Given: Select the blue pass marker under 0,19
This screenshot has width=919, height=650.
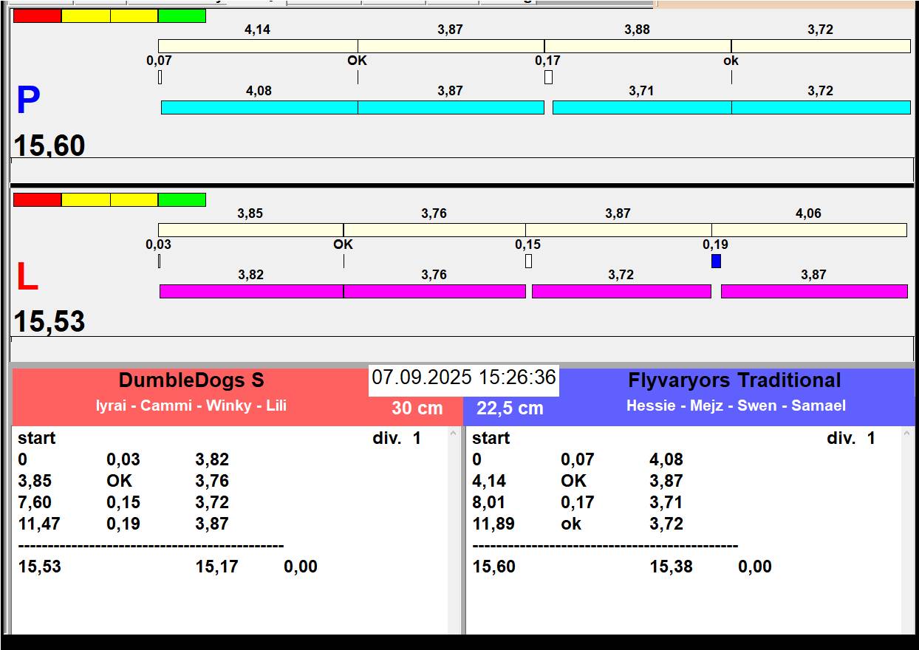Looking at the screenshot, I should pos(716,261).
